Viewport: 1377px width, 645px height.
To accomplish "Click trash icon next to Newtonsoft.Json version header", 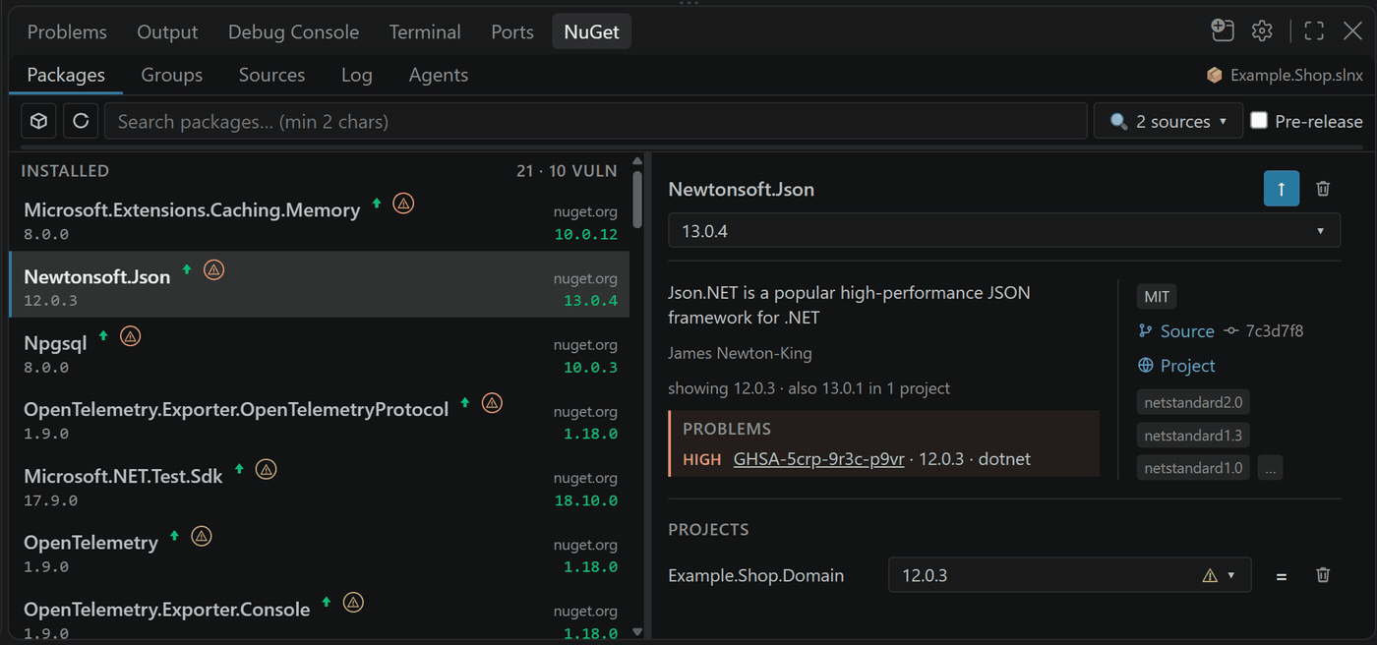I will [1323, 189].
